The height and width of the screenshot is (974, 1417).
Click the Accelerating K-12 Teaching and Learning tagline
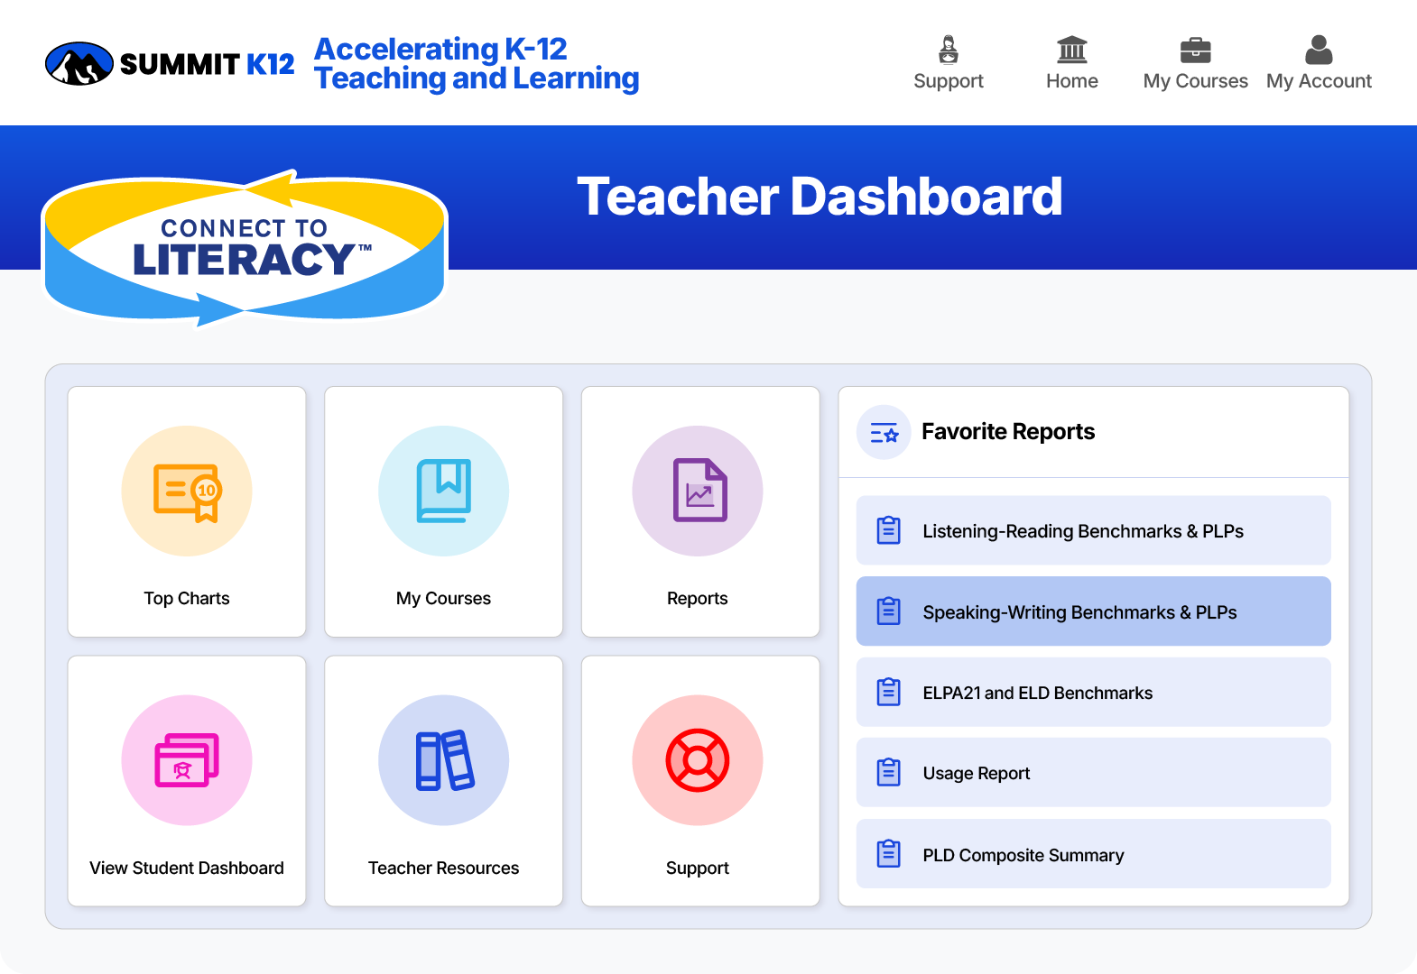pyautogui.click(x=477, y=64)
